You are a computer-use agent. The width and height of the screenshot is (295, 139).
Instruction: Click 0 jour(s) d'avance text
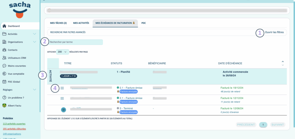[x=230, y=112]
